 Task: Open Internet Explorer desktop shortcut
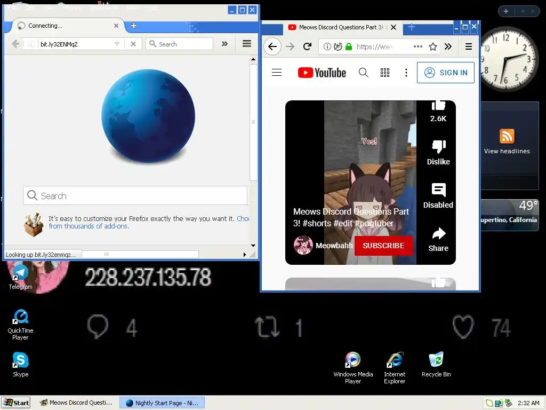click(x=395, y=368)
